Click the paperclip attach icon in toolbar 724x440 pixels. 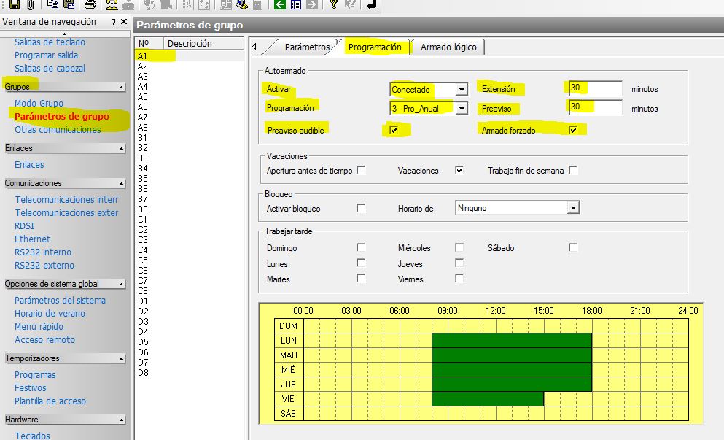(30, 4)
